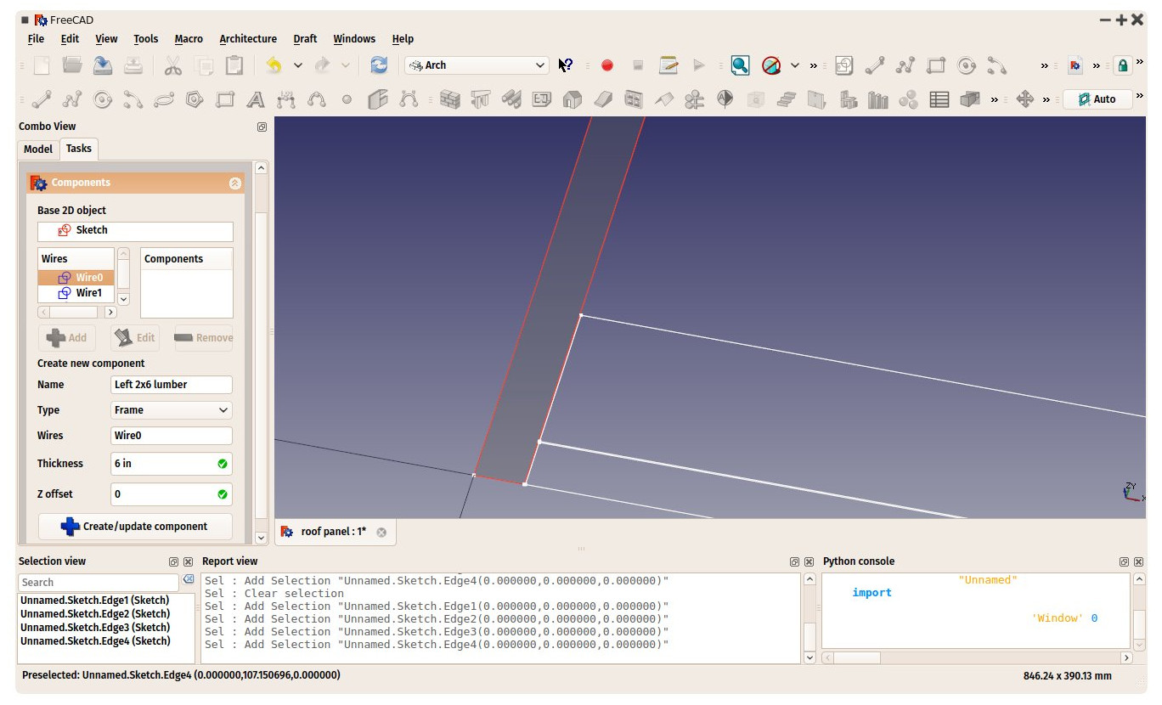Click the Open file folder icon
This screenshot has width=1162, height=705.
pos(73,65)
